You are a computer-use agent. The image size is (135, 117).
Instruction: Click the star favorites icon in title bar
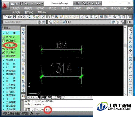(93, 4)
